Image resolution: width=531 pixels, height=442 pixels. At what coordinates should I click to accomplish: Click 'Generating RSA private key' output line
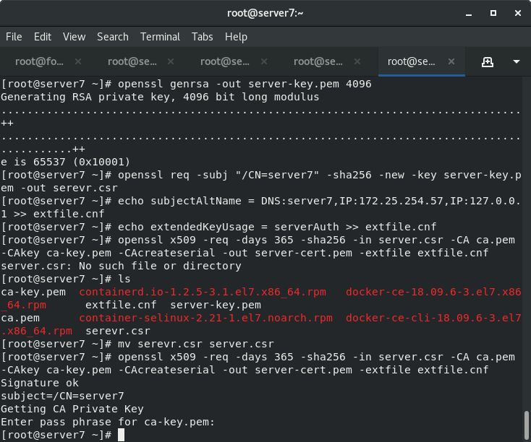(x=160, y=97)
